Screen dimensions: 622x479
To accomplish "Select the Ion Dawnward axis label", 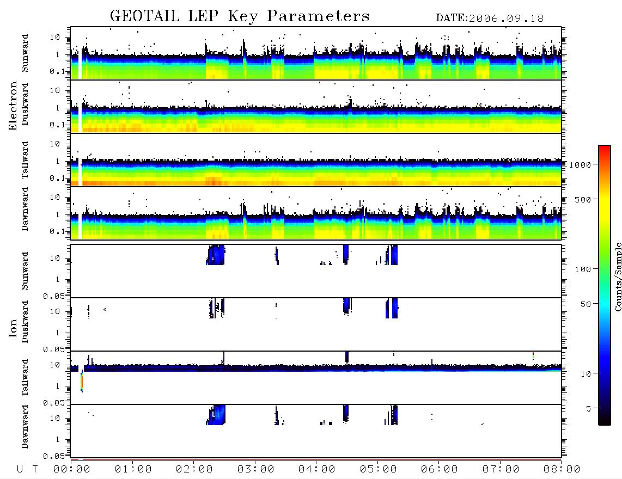I will (25, 427).
